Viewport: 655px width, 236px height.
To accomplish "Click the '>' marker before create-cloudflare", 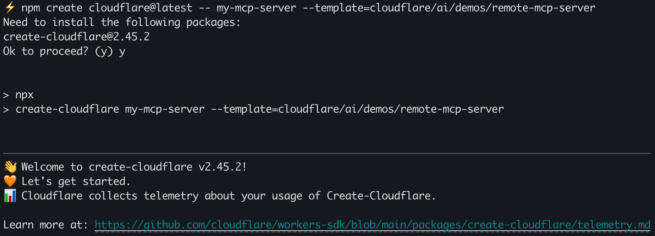I will pos(6,110).
